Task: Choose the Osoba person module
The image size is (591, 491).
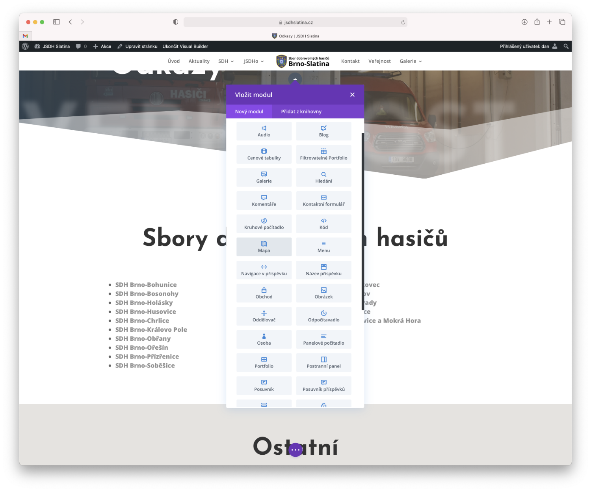Action: tap(264, 339)
